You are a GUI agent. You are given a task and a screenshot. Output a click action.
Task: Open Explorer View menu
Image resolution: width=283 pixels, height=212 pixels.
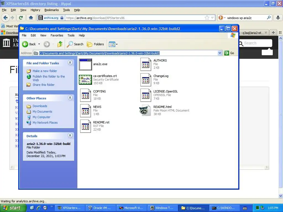point(43,36)
